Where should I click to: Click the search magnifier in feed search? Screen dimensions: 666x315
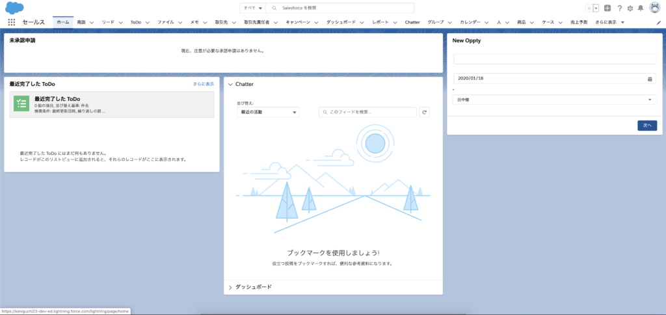pyautogui.click(x=325, y=112)
